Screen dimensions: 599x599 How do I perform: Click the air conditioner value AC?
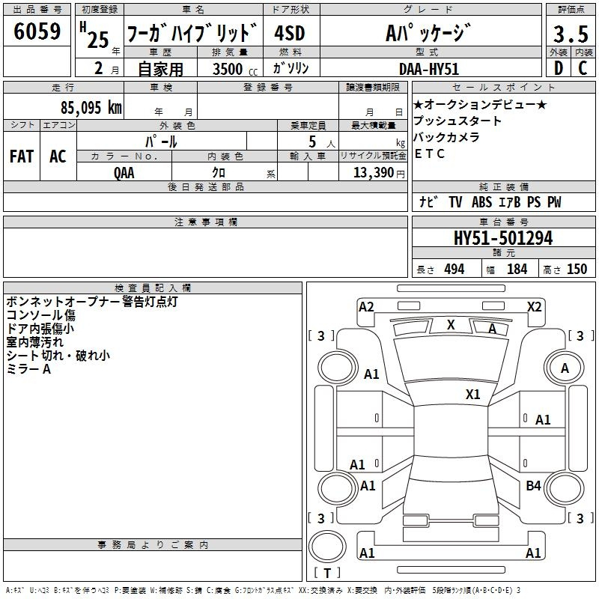58,156
